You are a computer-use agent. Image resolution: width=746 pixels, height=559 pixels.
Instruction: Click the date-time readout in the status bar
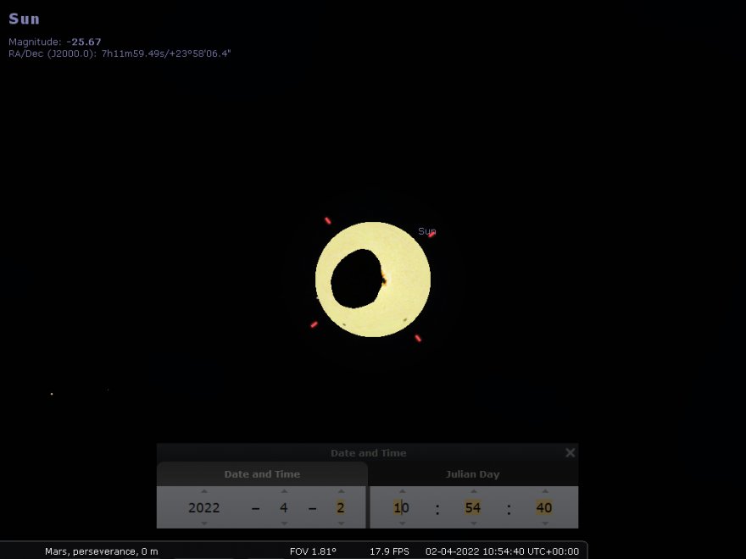tap(502, 551)
